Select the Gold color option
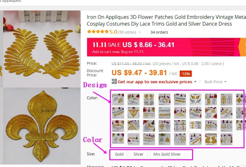The height and width of the screenshot is (167, 246). point(119,154)
